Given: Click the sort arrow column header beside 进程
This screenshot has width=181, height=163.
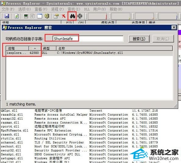Looking at the screenshot, I should click(35, 48).
